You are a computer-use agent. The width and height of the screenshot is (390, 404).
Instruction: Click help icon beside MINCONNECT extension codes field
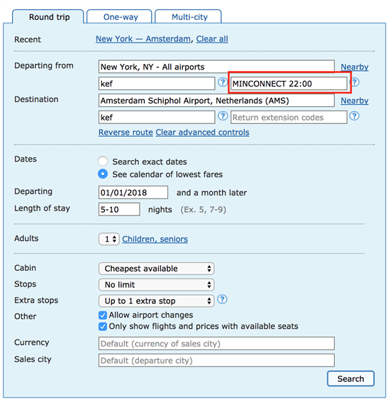pos(355,82)
